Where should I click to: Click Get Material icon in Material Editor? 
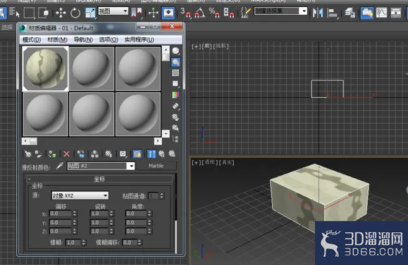(27, 154)
